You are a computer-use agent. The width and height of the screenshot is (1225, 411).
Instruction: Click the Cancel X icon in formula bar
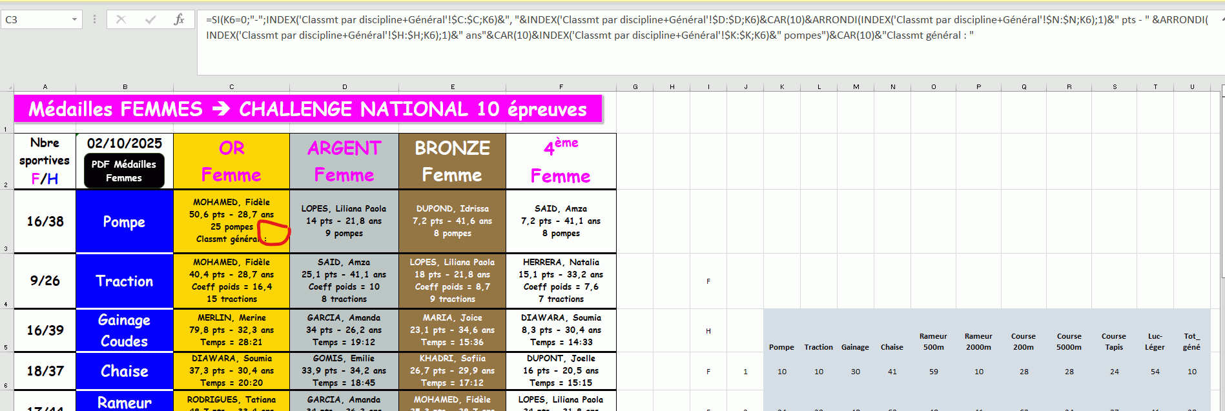(x=121, y=19)
